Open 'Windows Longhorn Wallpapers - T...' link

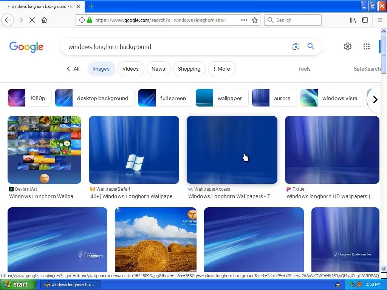[x=231, y=196]
